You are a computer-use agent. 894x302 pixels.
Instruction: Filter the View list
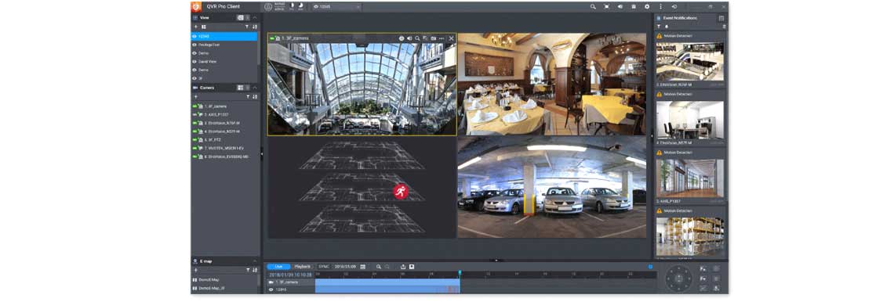coord(247,27)
